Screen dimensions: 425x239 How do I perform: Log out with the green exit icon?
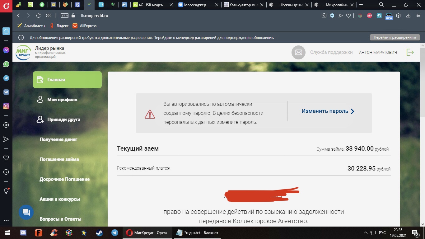[x=410, y=52]
